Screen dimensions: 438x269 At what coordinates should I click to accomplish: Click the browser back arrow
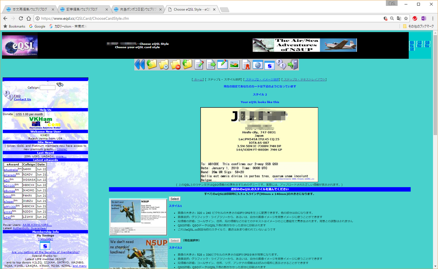pyautogui.click(x=5, y=18)
